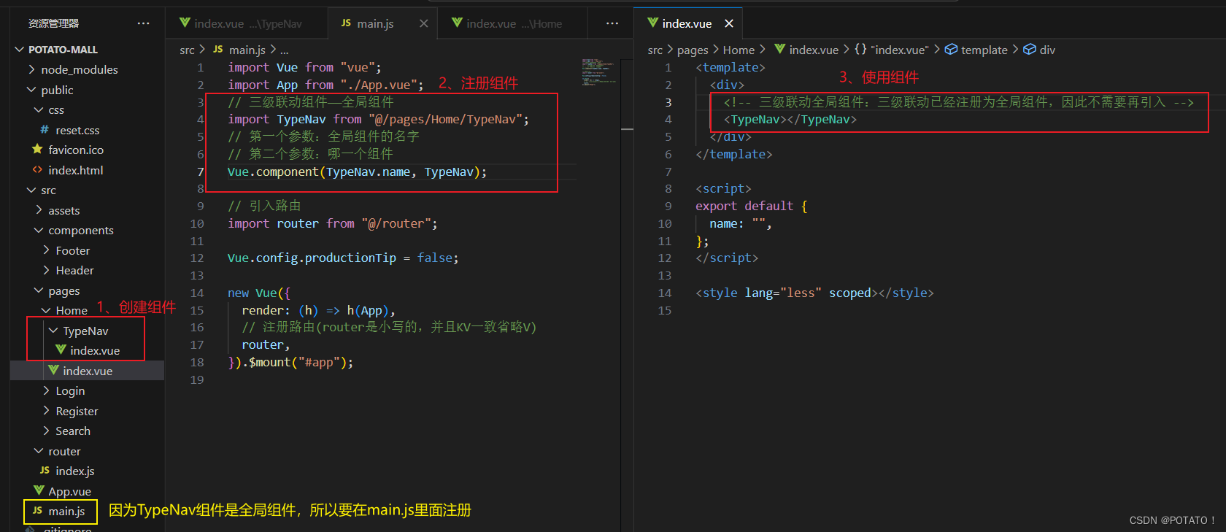Click line number 14 in main.js
Screen dimensions: 1226x532
(197, 293)
